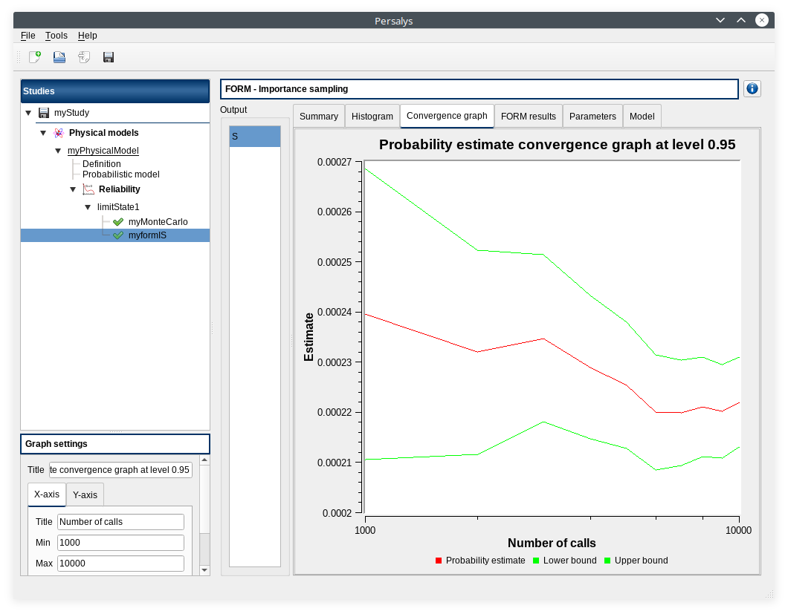Click the Import Python script icon
The width and height of the screenshot is (788, 614).
click(84, 57)
